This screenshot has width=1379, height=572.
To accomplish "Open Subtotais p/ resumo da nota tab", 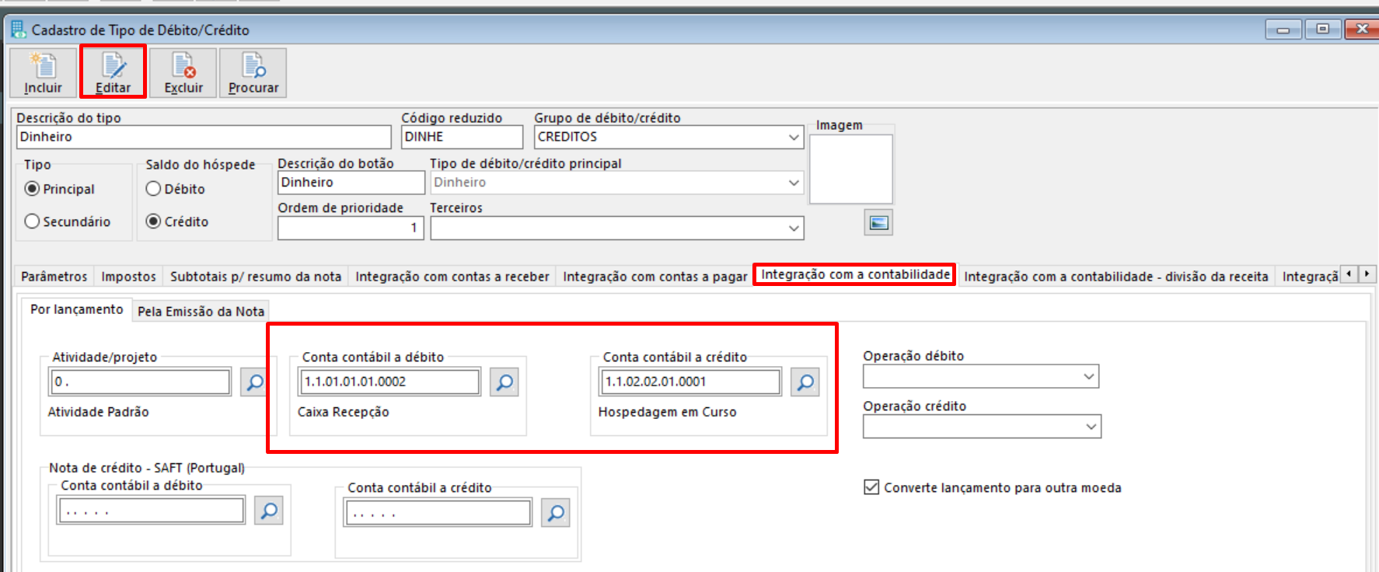I will tap(256, 277).
